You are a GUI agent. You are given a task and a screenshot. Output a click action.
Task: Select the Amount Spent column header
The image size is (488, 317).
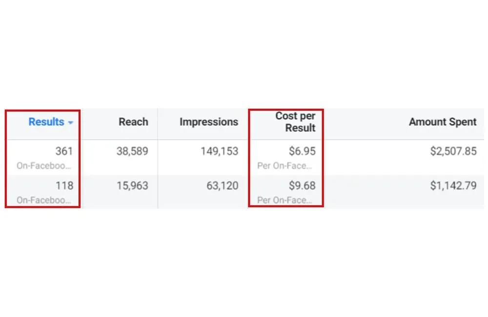[443, 121]
